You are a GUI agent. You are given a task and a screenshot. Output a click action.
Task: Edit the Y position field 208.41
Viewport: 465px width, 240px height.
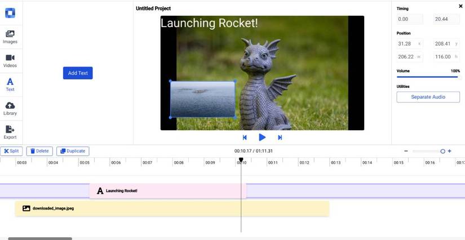pos(446,43)
